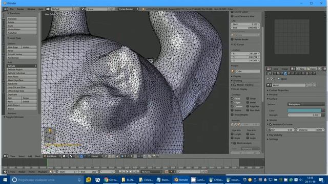Open the View menu in image editor
This screenshot has height=184, width=328.
pyautogui.click(x=276, y=69)
